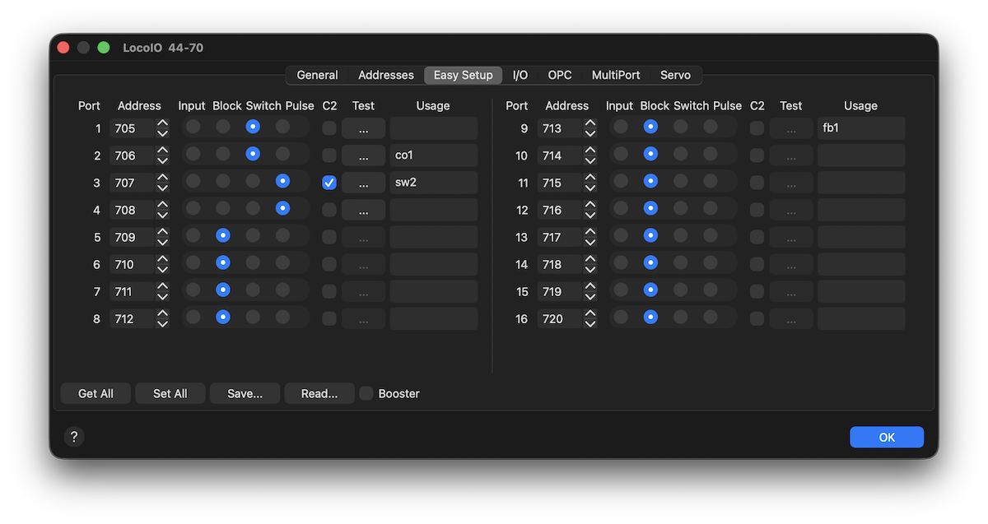Screen dimensions: 988x524
Task: Click the help question mark button
Action: [x=74, y=437]
